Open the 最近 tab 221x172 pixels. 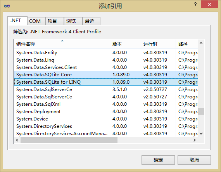pyautogui.click(x=92, y=21)
